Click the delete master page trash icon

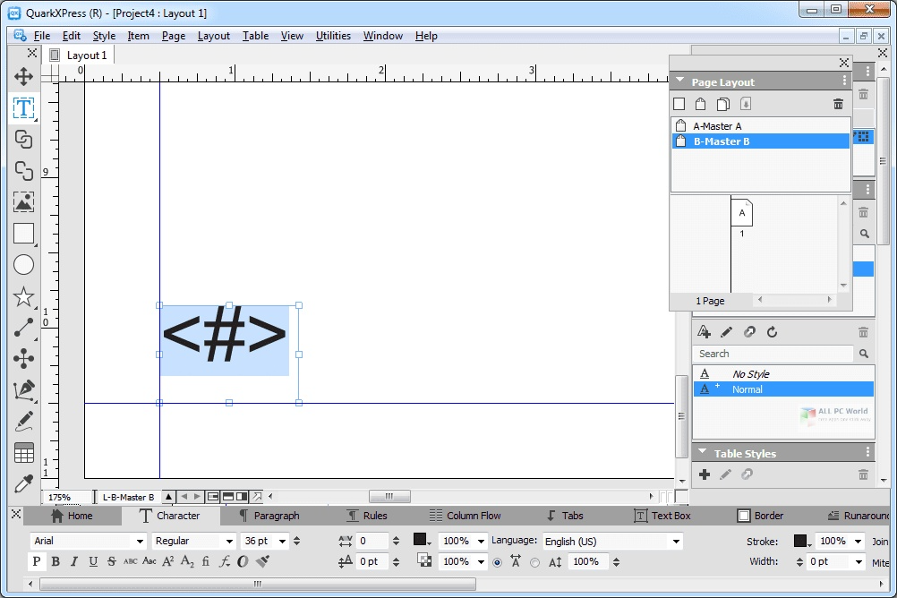pos(838,104)
